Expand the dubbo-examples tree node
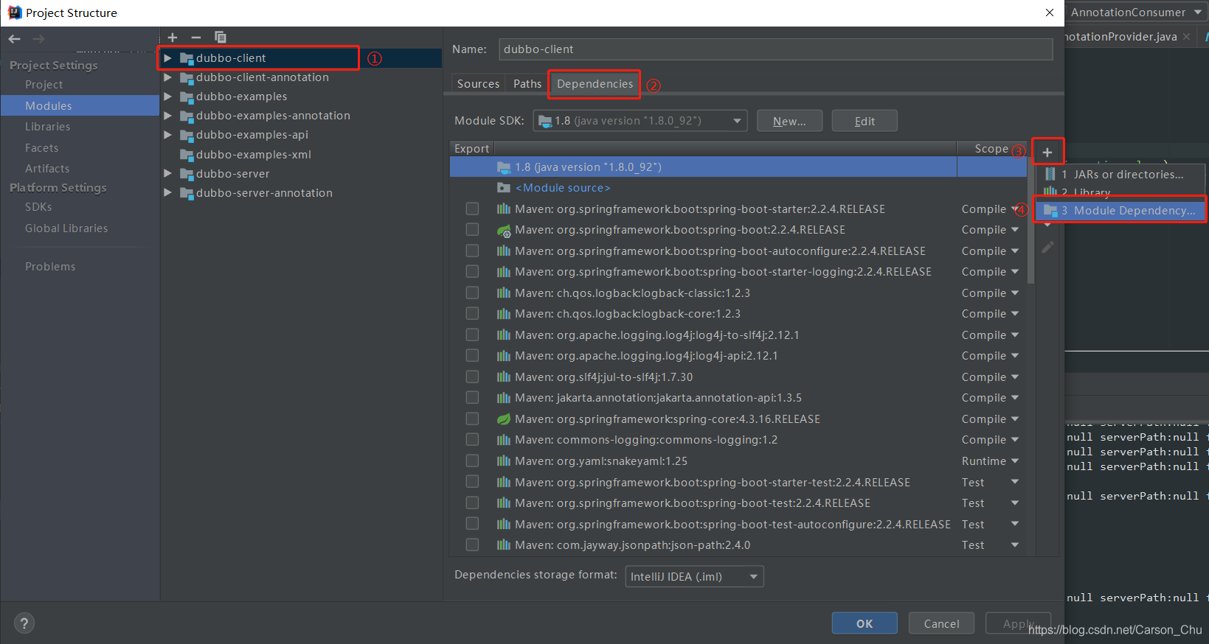Viewport: 1209px width, 644px height. click(x=168, y=97)
